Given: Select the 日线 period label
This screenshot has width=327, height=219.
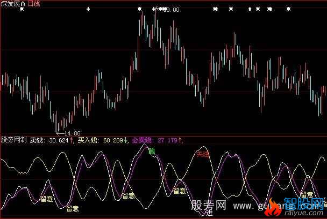Looking at the screenshot, I should (34, 4).
